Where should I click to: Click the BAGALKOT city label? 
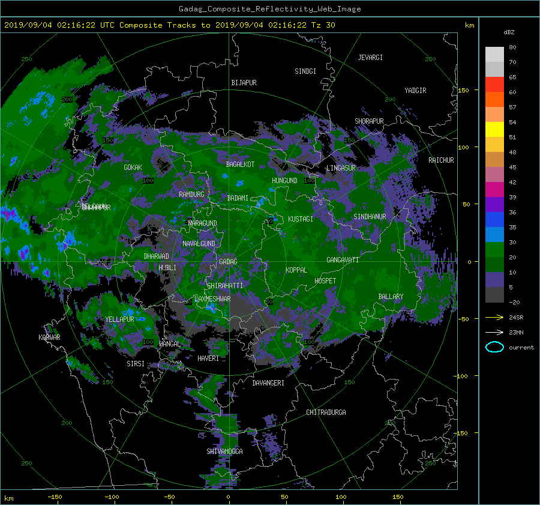coord(240,165)
